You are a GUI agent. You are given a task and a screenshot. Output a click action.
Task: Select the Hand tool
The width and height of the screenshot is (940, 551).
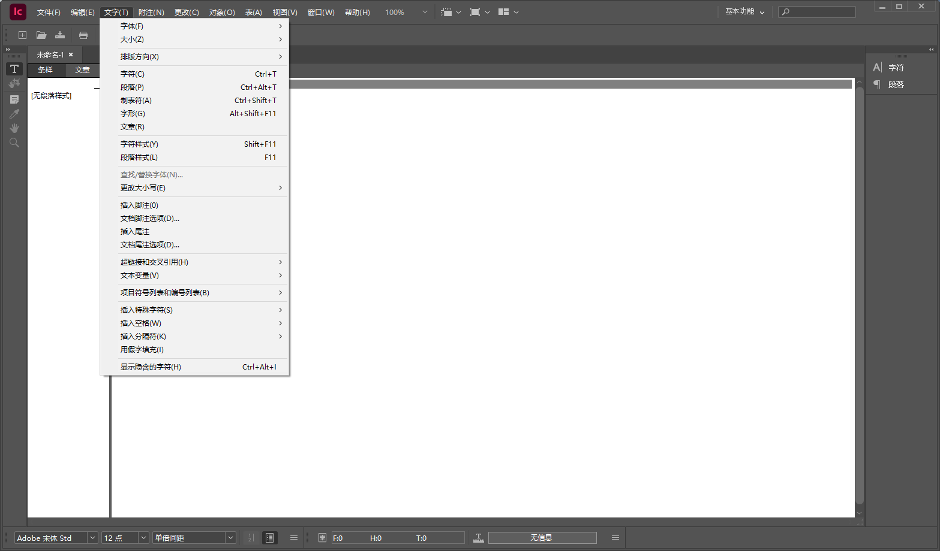[14, 128]
